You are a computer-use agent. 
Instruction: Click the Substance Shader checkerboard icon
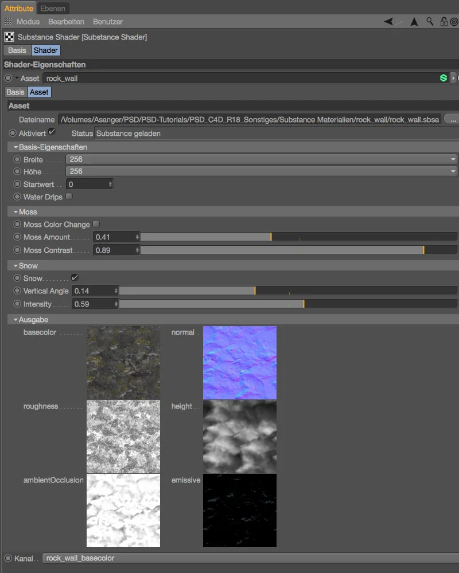coord(9,37)
